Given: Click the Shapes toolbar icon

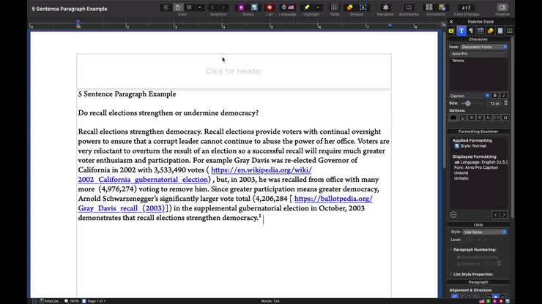Looking at the screenshot, I should pyautogui.click(x=356, y=7).
